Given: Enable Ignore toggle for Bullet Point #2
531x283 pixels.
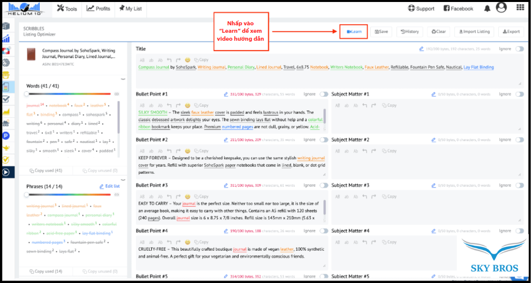Looking at the screenshot, I should tap(324, 140).
